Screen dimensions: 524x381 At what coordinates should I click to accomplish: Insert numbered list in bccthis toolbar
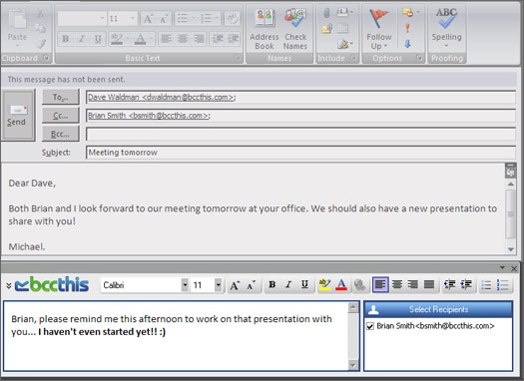tap(503, 285)
